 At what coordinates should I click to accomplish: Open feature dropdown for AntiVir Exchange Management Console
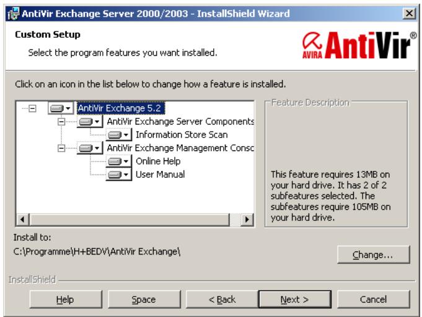(90, 148)
